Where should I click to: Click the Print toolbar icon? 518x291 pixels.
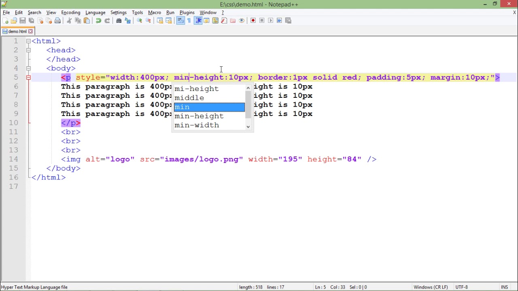point(57,21)
